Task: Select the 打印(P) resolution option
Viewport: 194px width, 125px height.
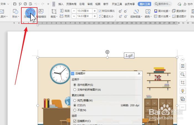Action: [x=75, y=105]
